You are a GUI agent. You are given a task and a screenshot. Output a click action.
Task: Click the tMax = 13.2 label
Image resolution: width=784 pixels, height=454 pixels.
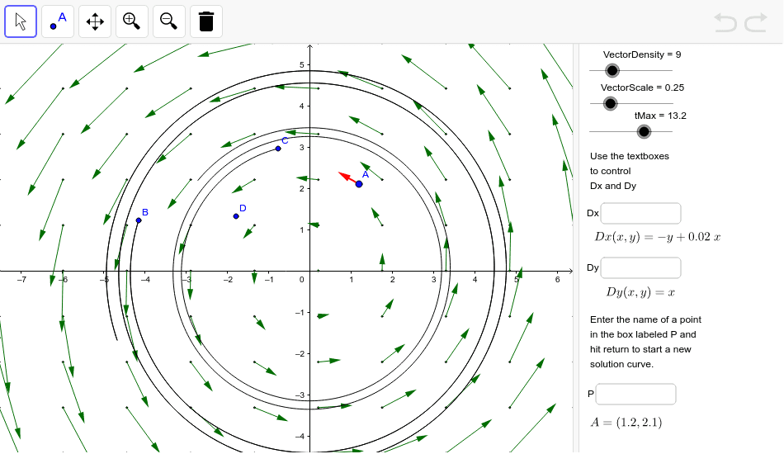coord(660,116)
